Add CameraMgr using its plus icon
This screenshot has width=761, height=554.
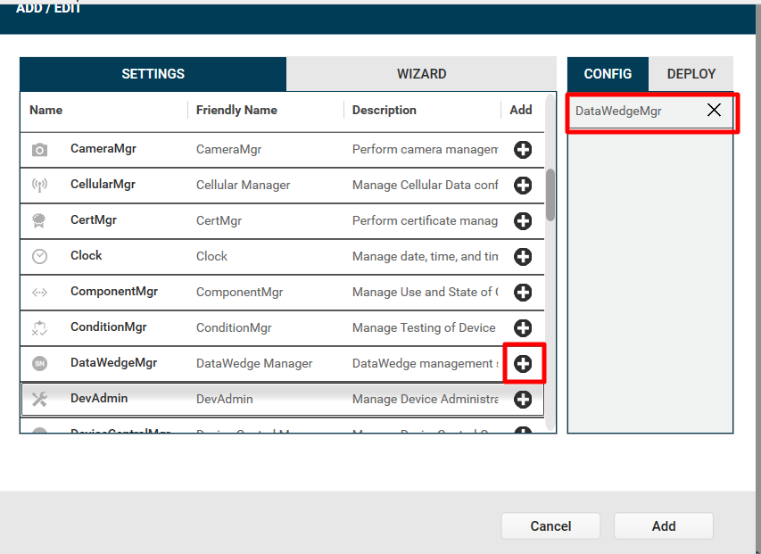point(523,149)
